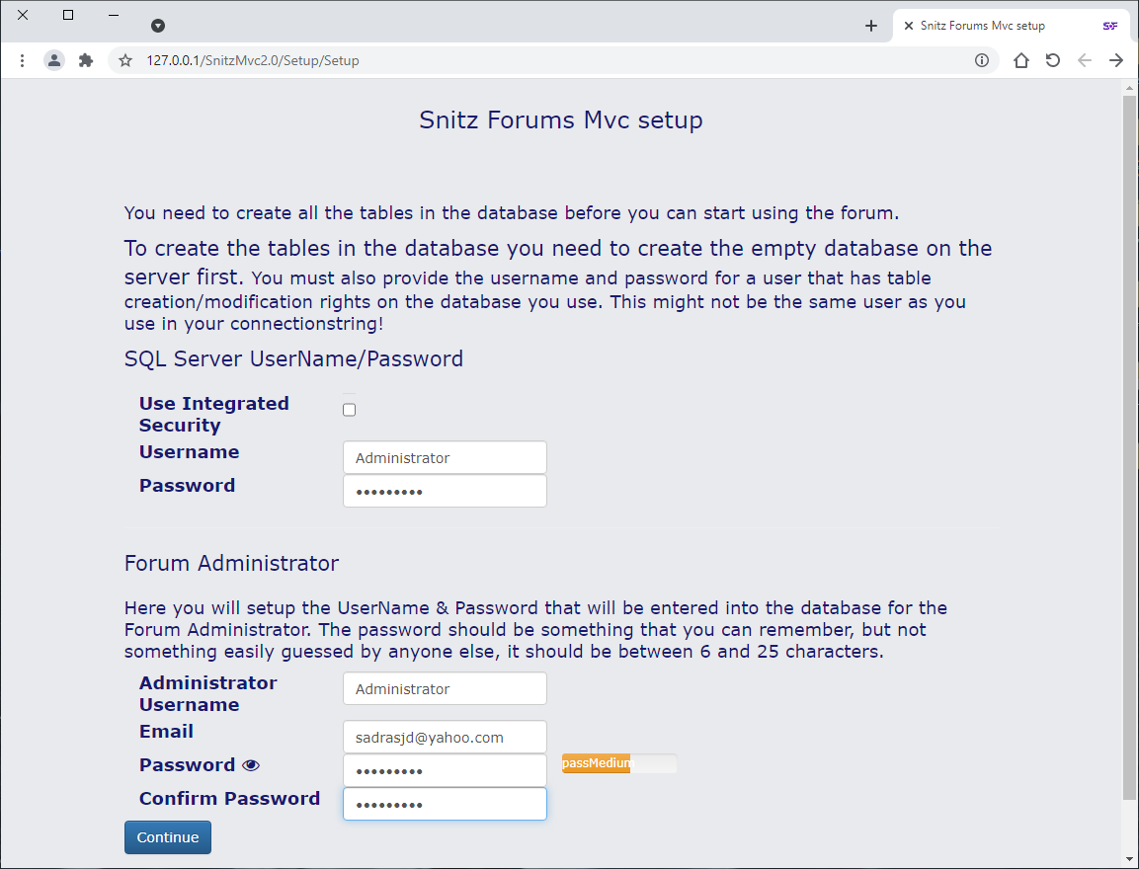The width and height of the screenshot is (1139, 869).
Task: Click the user profile avatar icon
Action: [53, 60]
